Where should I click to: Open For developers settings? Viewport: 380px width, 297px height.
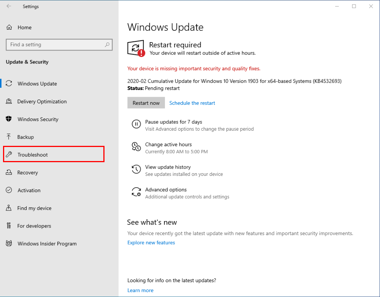(x=34, y=226)
